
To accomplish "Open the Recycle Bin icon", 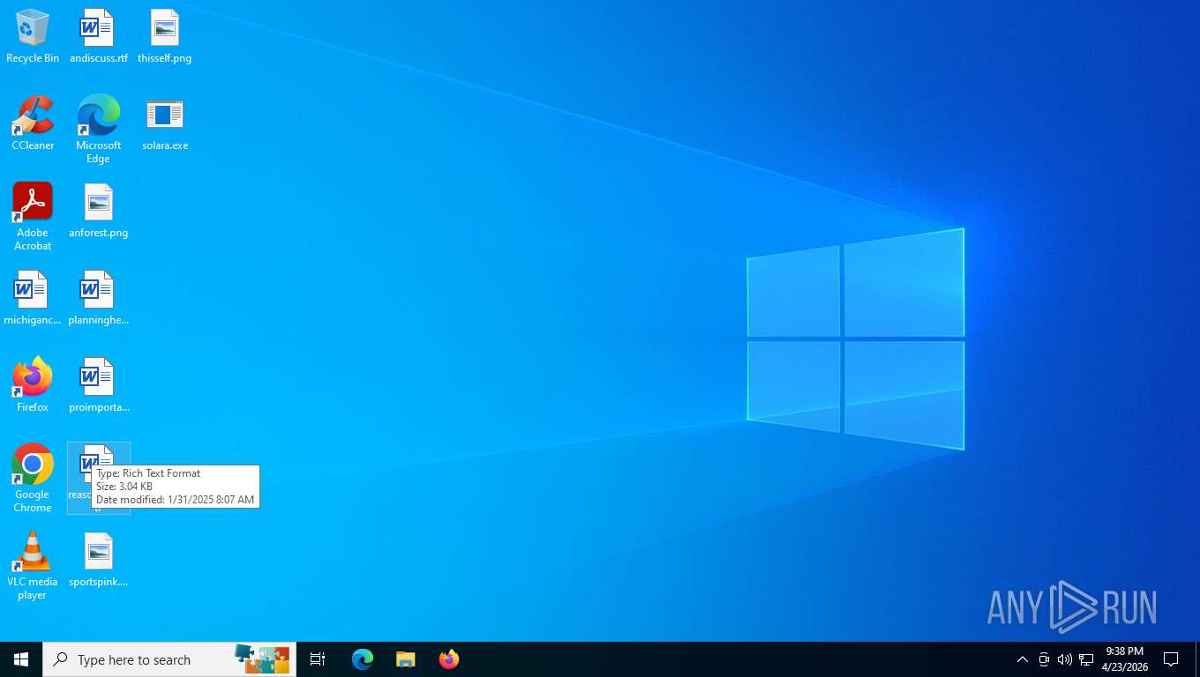I will [33, 36].
